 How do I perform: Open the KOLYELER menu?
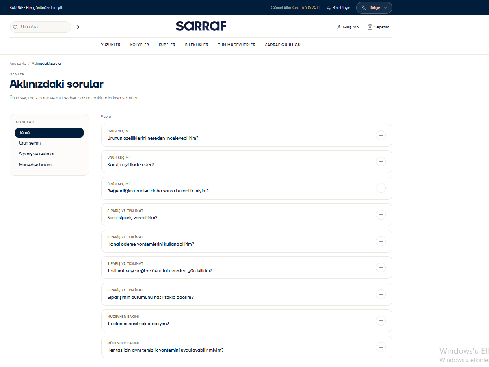coord(140,45)
